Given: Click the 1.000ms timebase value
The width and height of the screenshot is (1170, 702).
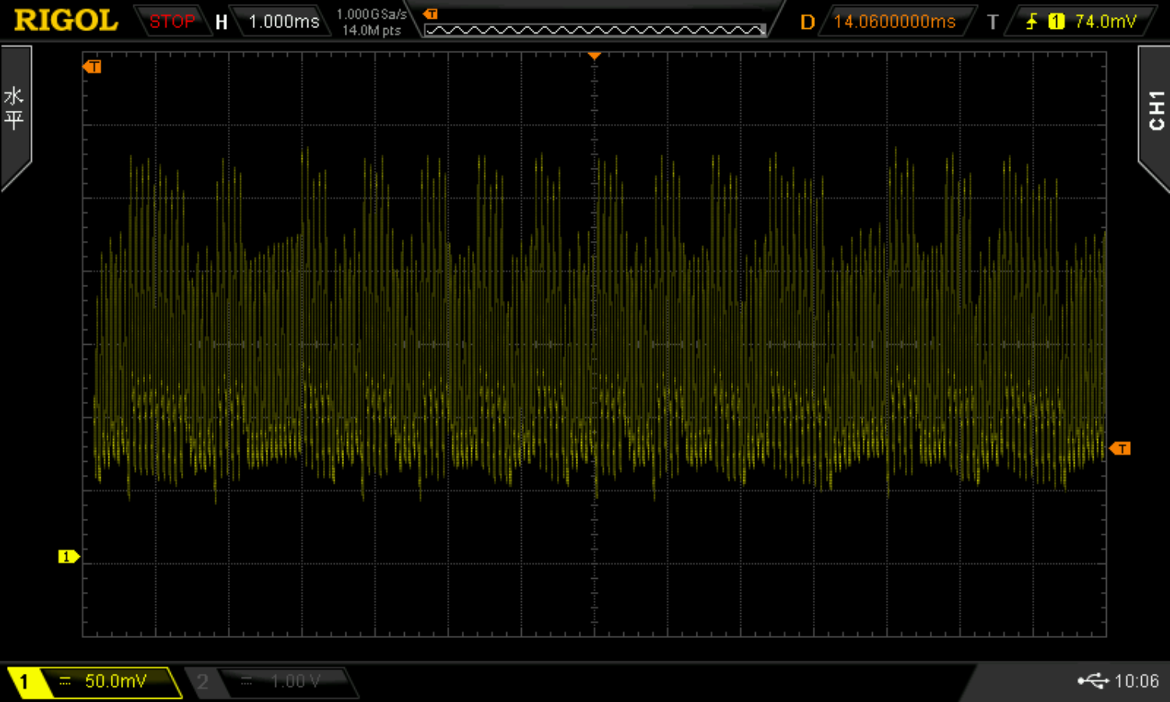Looking at the screenshot, I should point(284,22).
